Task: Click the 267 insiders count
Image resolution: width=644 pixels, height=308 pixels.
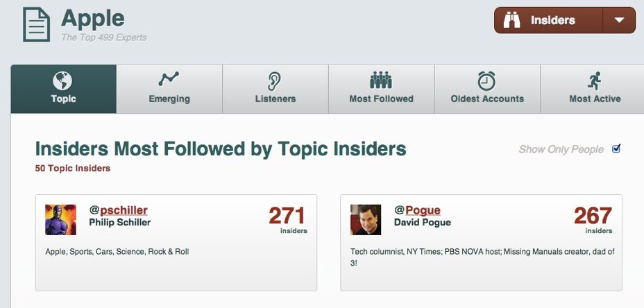Action: click(x=592, y=216)
